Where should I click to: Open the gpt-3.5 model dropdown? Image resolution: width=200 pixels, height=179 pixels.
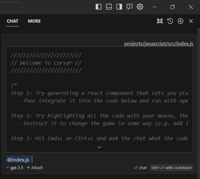point(15,168)
